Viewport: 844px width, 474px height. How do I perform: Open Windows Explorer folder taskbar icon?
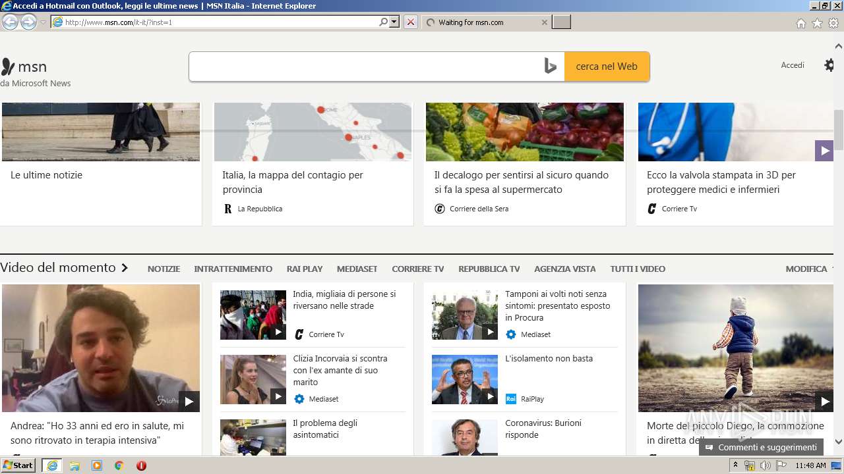75,465
